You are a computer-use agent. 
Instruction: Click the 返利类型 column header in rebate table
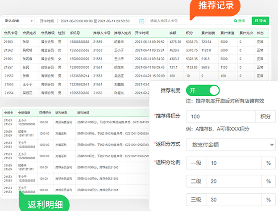click(62, 113)
